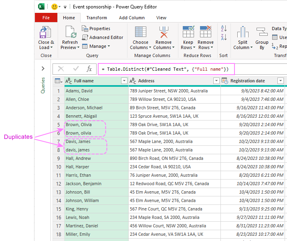The height and width of the screenshot is (241, 287).
Task: Click the Excel app icon in title bar
Action: coord(41,7)
